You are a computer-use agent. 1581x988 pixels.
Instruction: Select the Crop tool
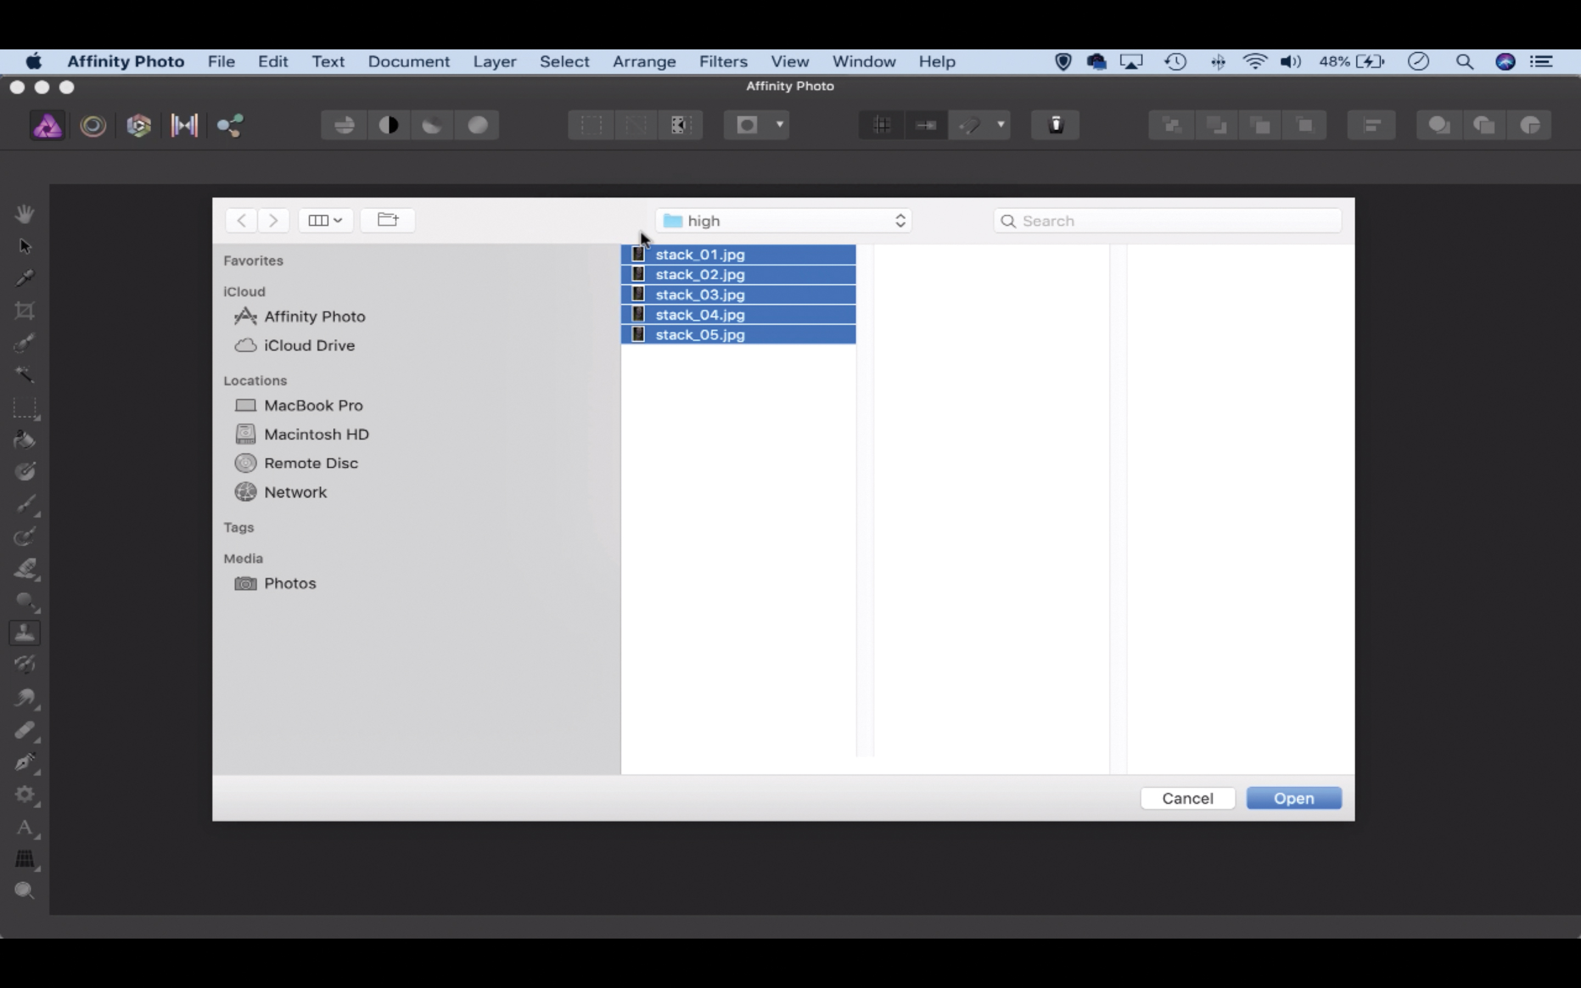pos(25,310)
